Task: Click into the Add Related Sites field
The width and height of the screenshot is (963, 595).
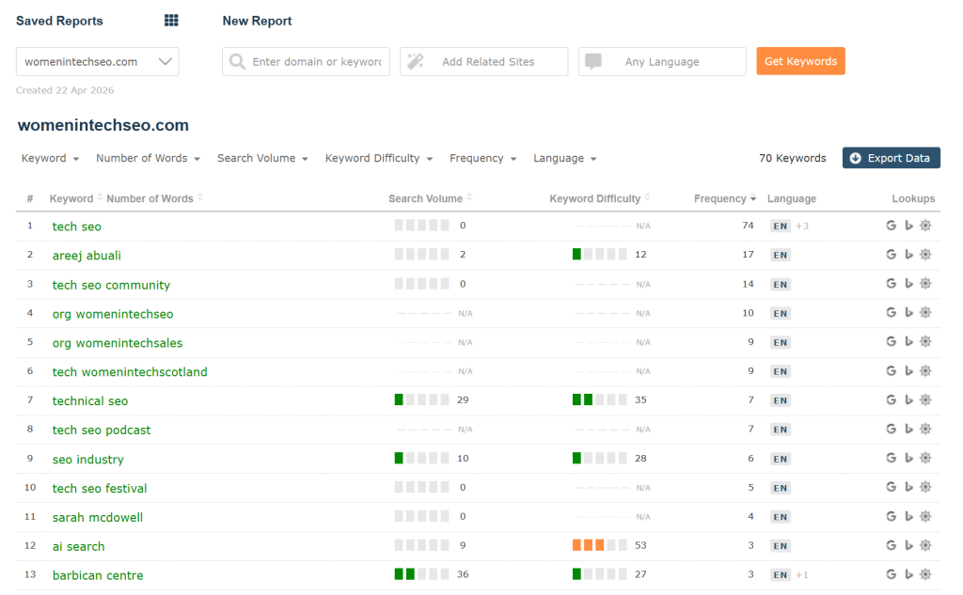Action: pyautogui.click(x=484, y=61)
